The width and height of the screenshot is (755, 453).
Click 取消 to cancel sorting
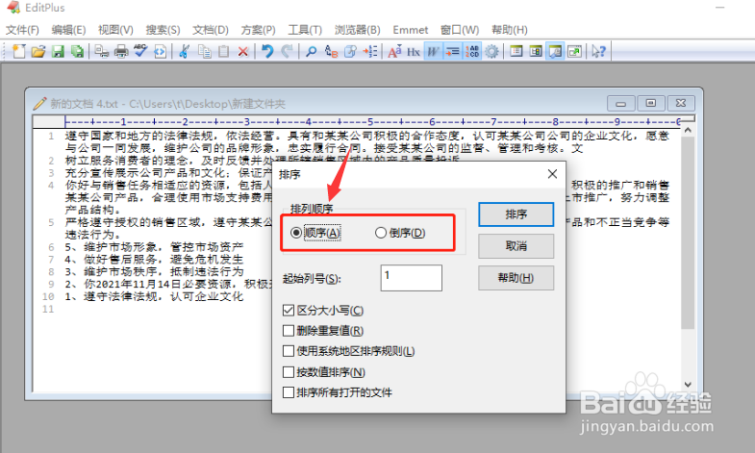click(516, 246)
